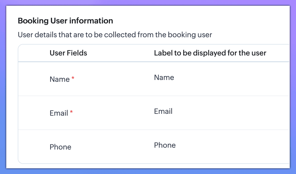Click the purple background above the white panel

[148, 3]
